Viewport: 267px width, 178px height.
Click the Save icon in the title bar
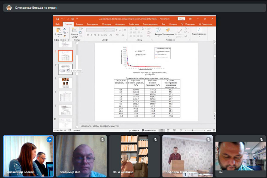point(58,19)
